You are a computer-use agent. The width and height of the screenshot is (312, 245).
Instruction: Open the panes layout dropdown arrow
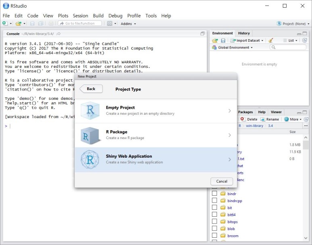[115, 24]
